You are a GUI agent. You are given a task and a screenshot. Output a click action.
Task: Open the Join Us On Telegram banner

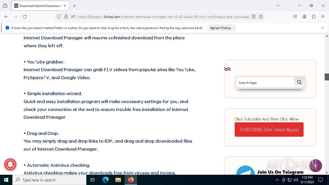(270, 170)
